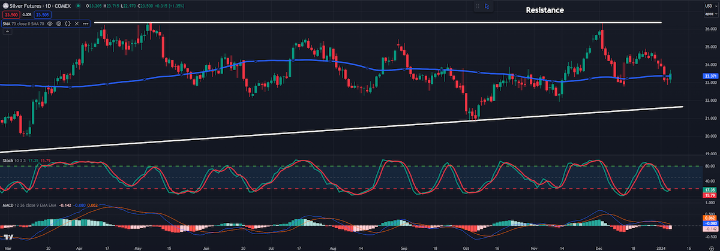Screen dimensions: 720x251
Task: Toggle SMA 70 indicator visibility eye icon
Action: 50,23
